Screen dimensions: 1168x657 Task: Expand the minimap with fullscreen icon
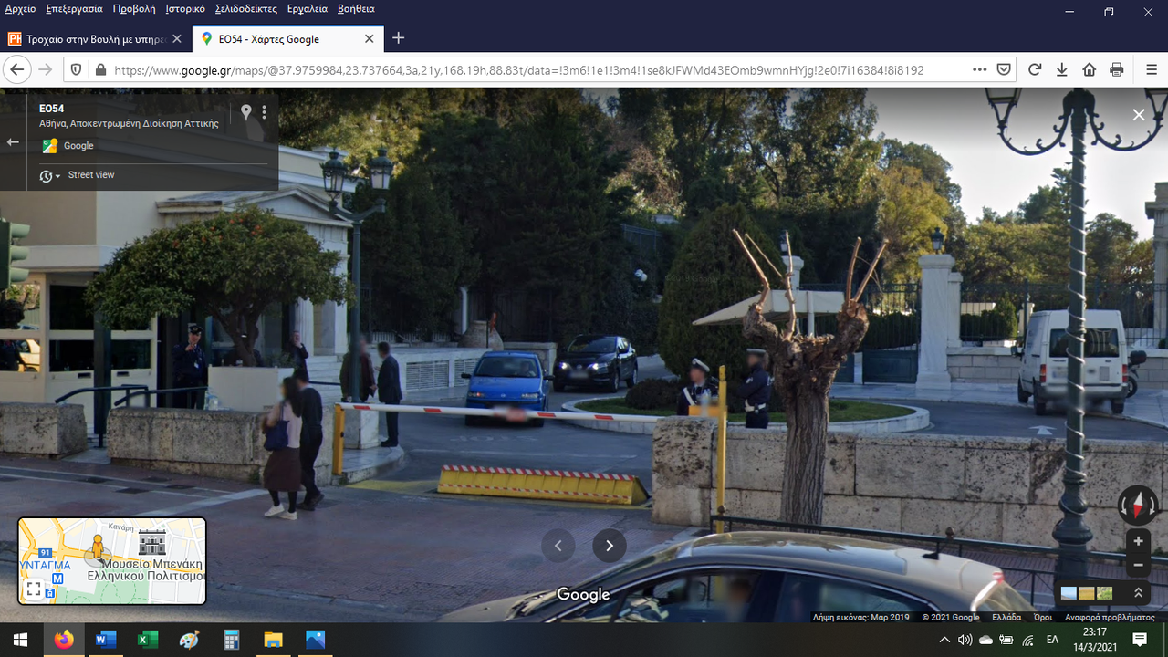[33, 589]
